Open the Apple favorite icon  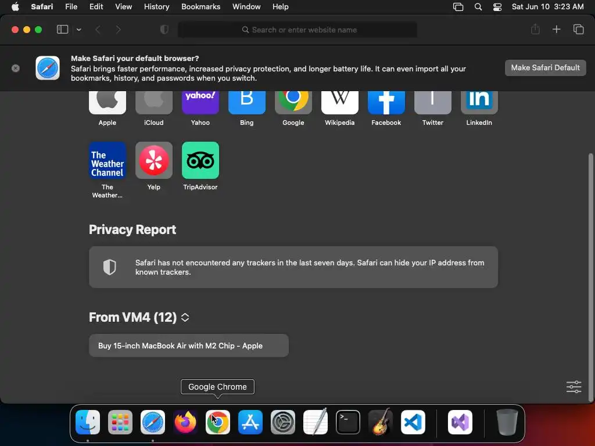tap(107, 102)
